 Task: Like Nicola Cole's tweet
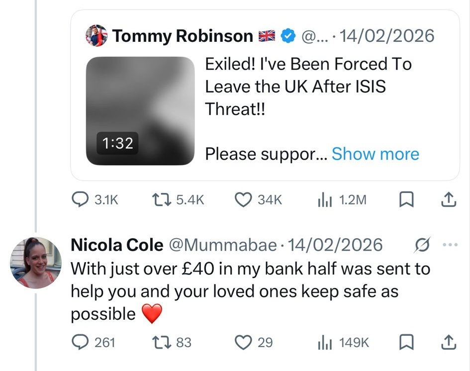click(243, 342)
